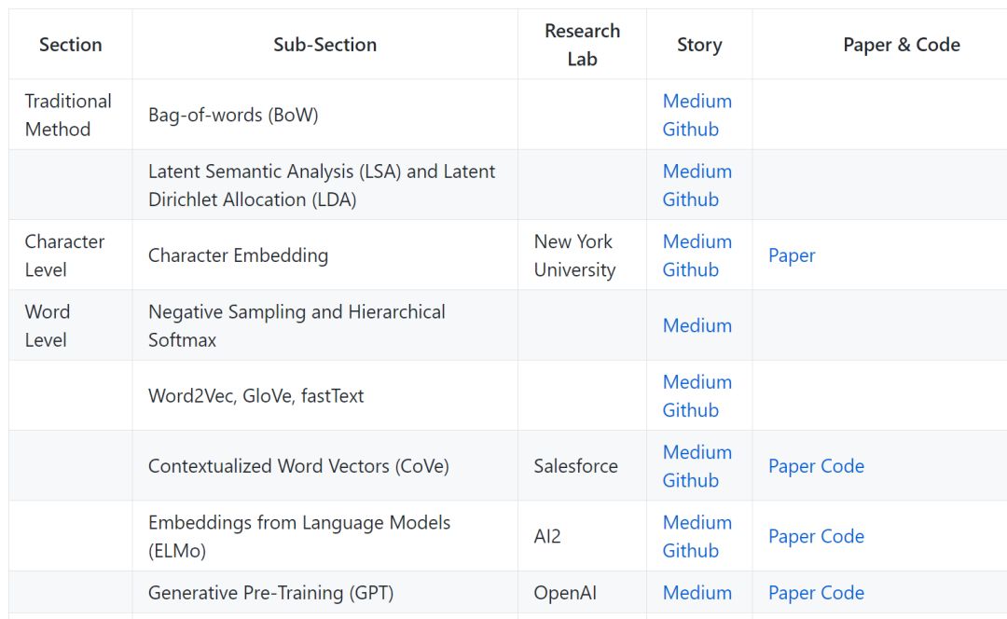Open Github link for CoVe row
The image size is (1007, 619).
click(690, 480)
